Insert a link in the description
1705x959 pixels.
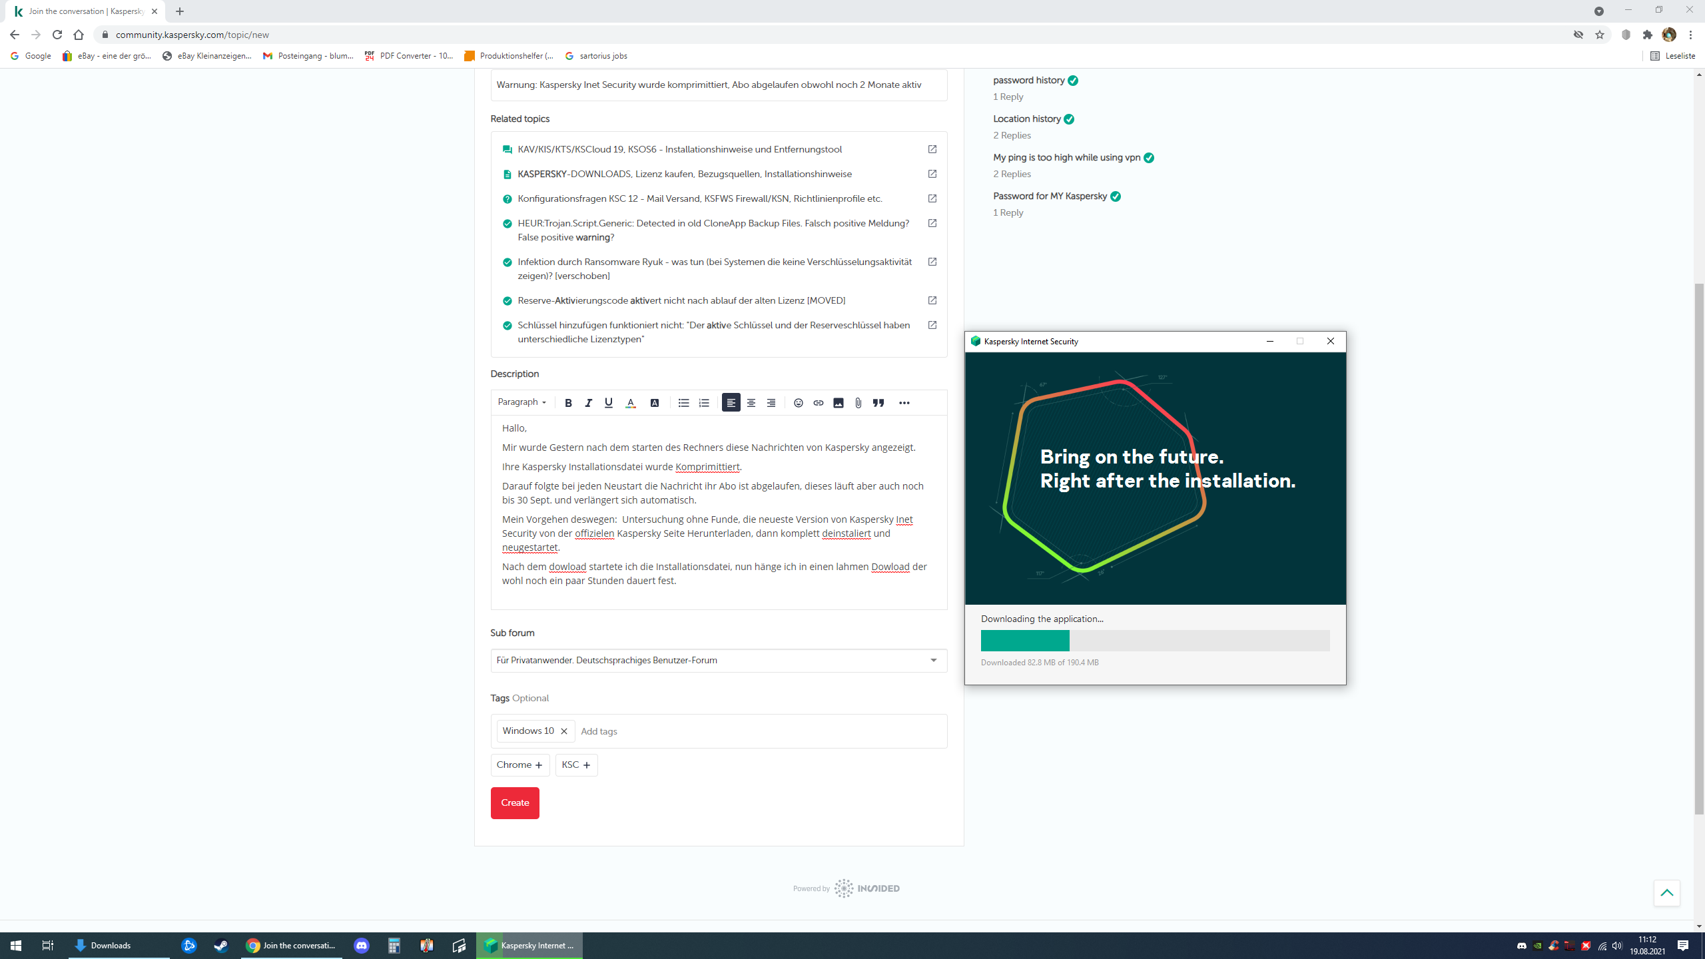(x=818, y=403)
